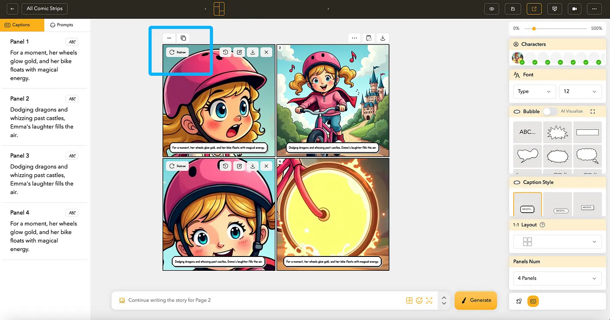
Task: Toggle the AI Visualize bubble switch
Action: [x=550, y=111]
